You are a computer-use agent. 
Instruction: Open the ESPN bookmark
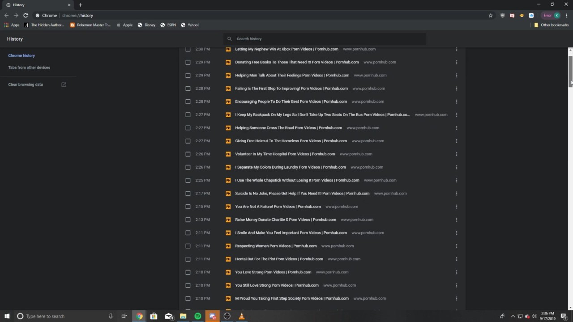(168, 25)
